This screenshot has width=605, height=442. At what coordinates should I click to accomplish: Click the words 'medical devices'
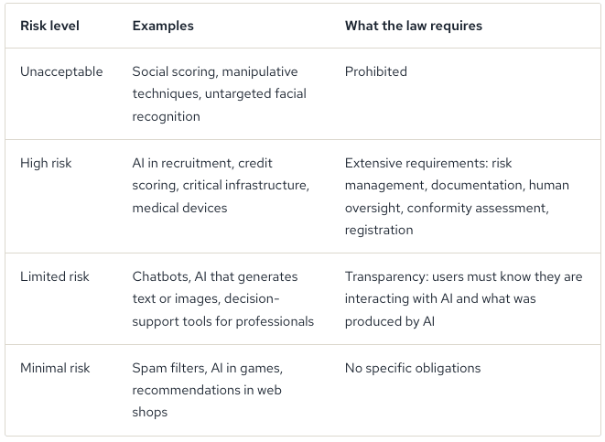(179, 208)
